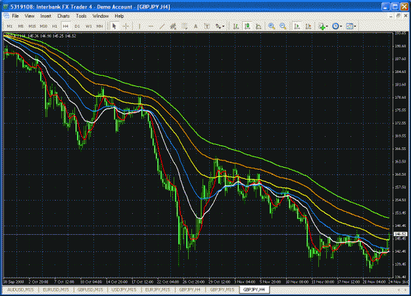The width and height of the screenshot is (411, 296).
Task: Activate the crosshair tool
Action: 126,26
